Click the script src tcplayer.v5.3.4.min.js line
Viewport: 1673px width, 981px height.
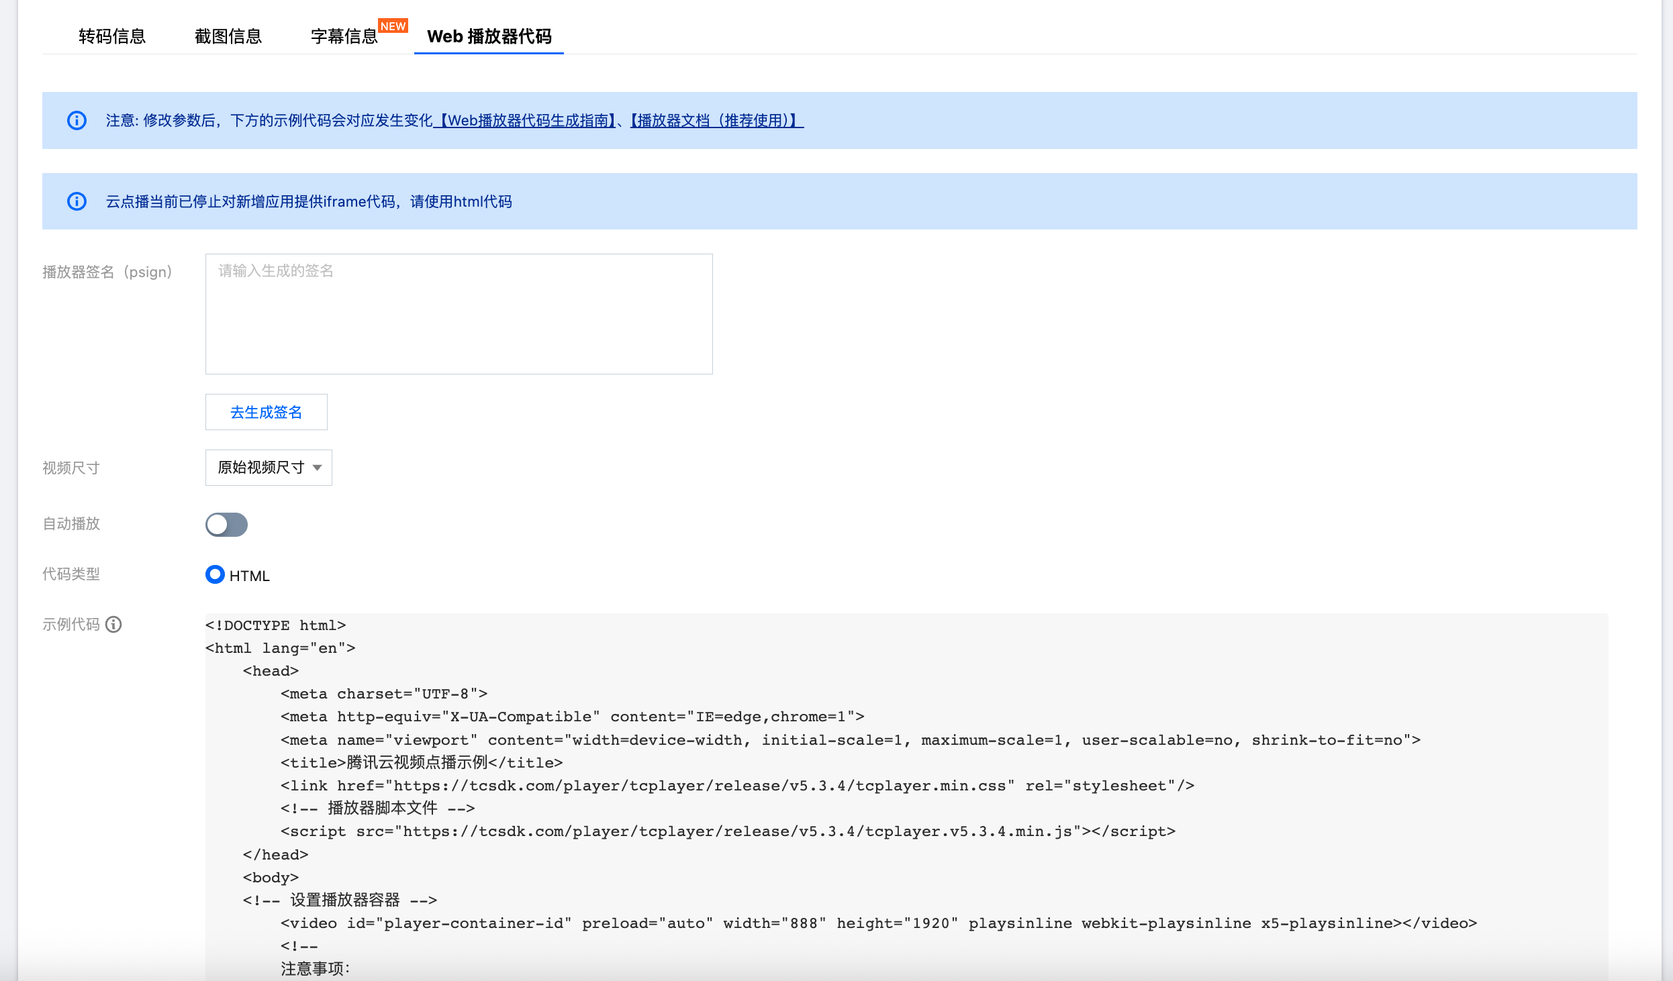[x=728, y=831]
